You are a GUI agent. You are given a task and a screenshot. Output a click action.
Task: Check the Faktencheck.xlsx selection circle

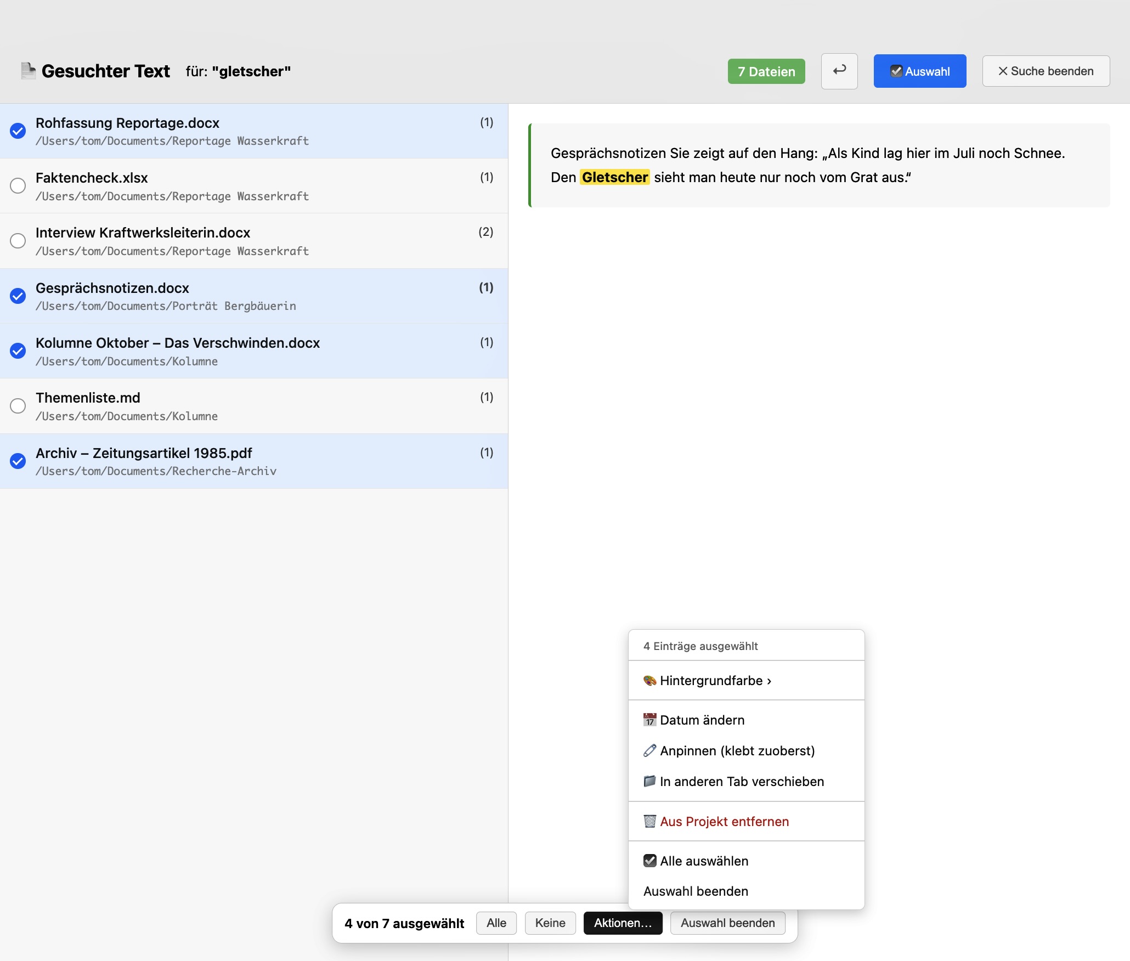(x=18, y=186)
